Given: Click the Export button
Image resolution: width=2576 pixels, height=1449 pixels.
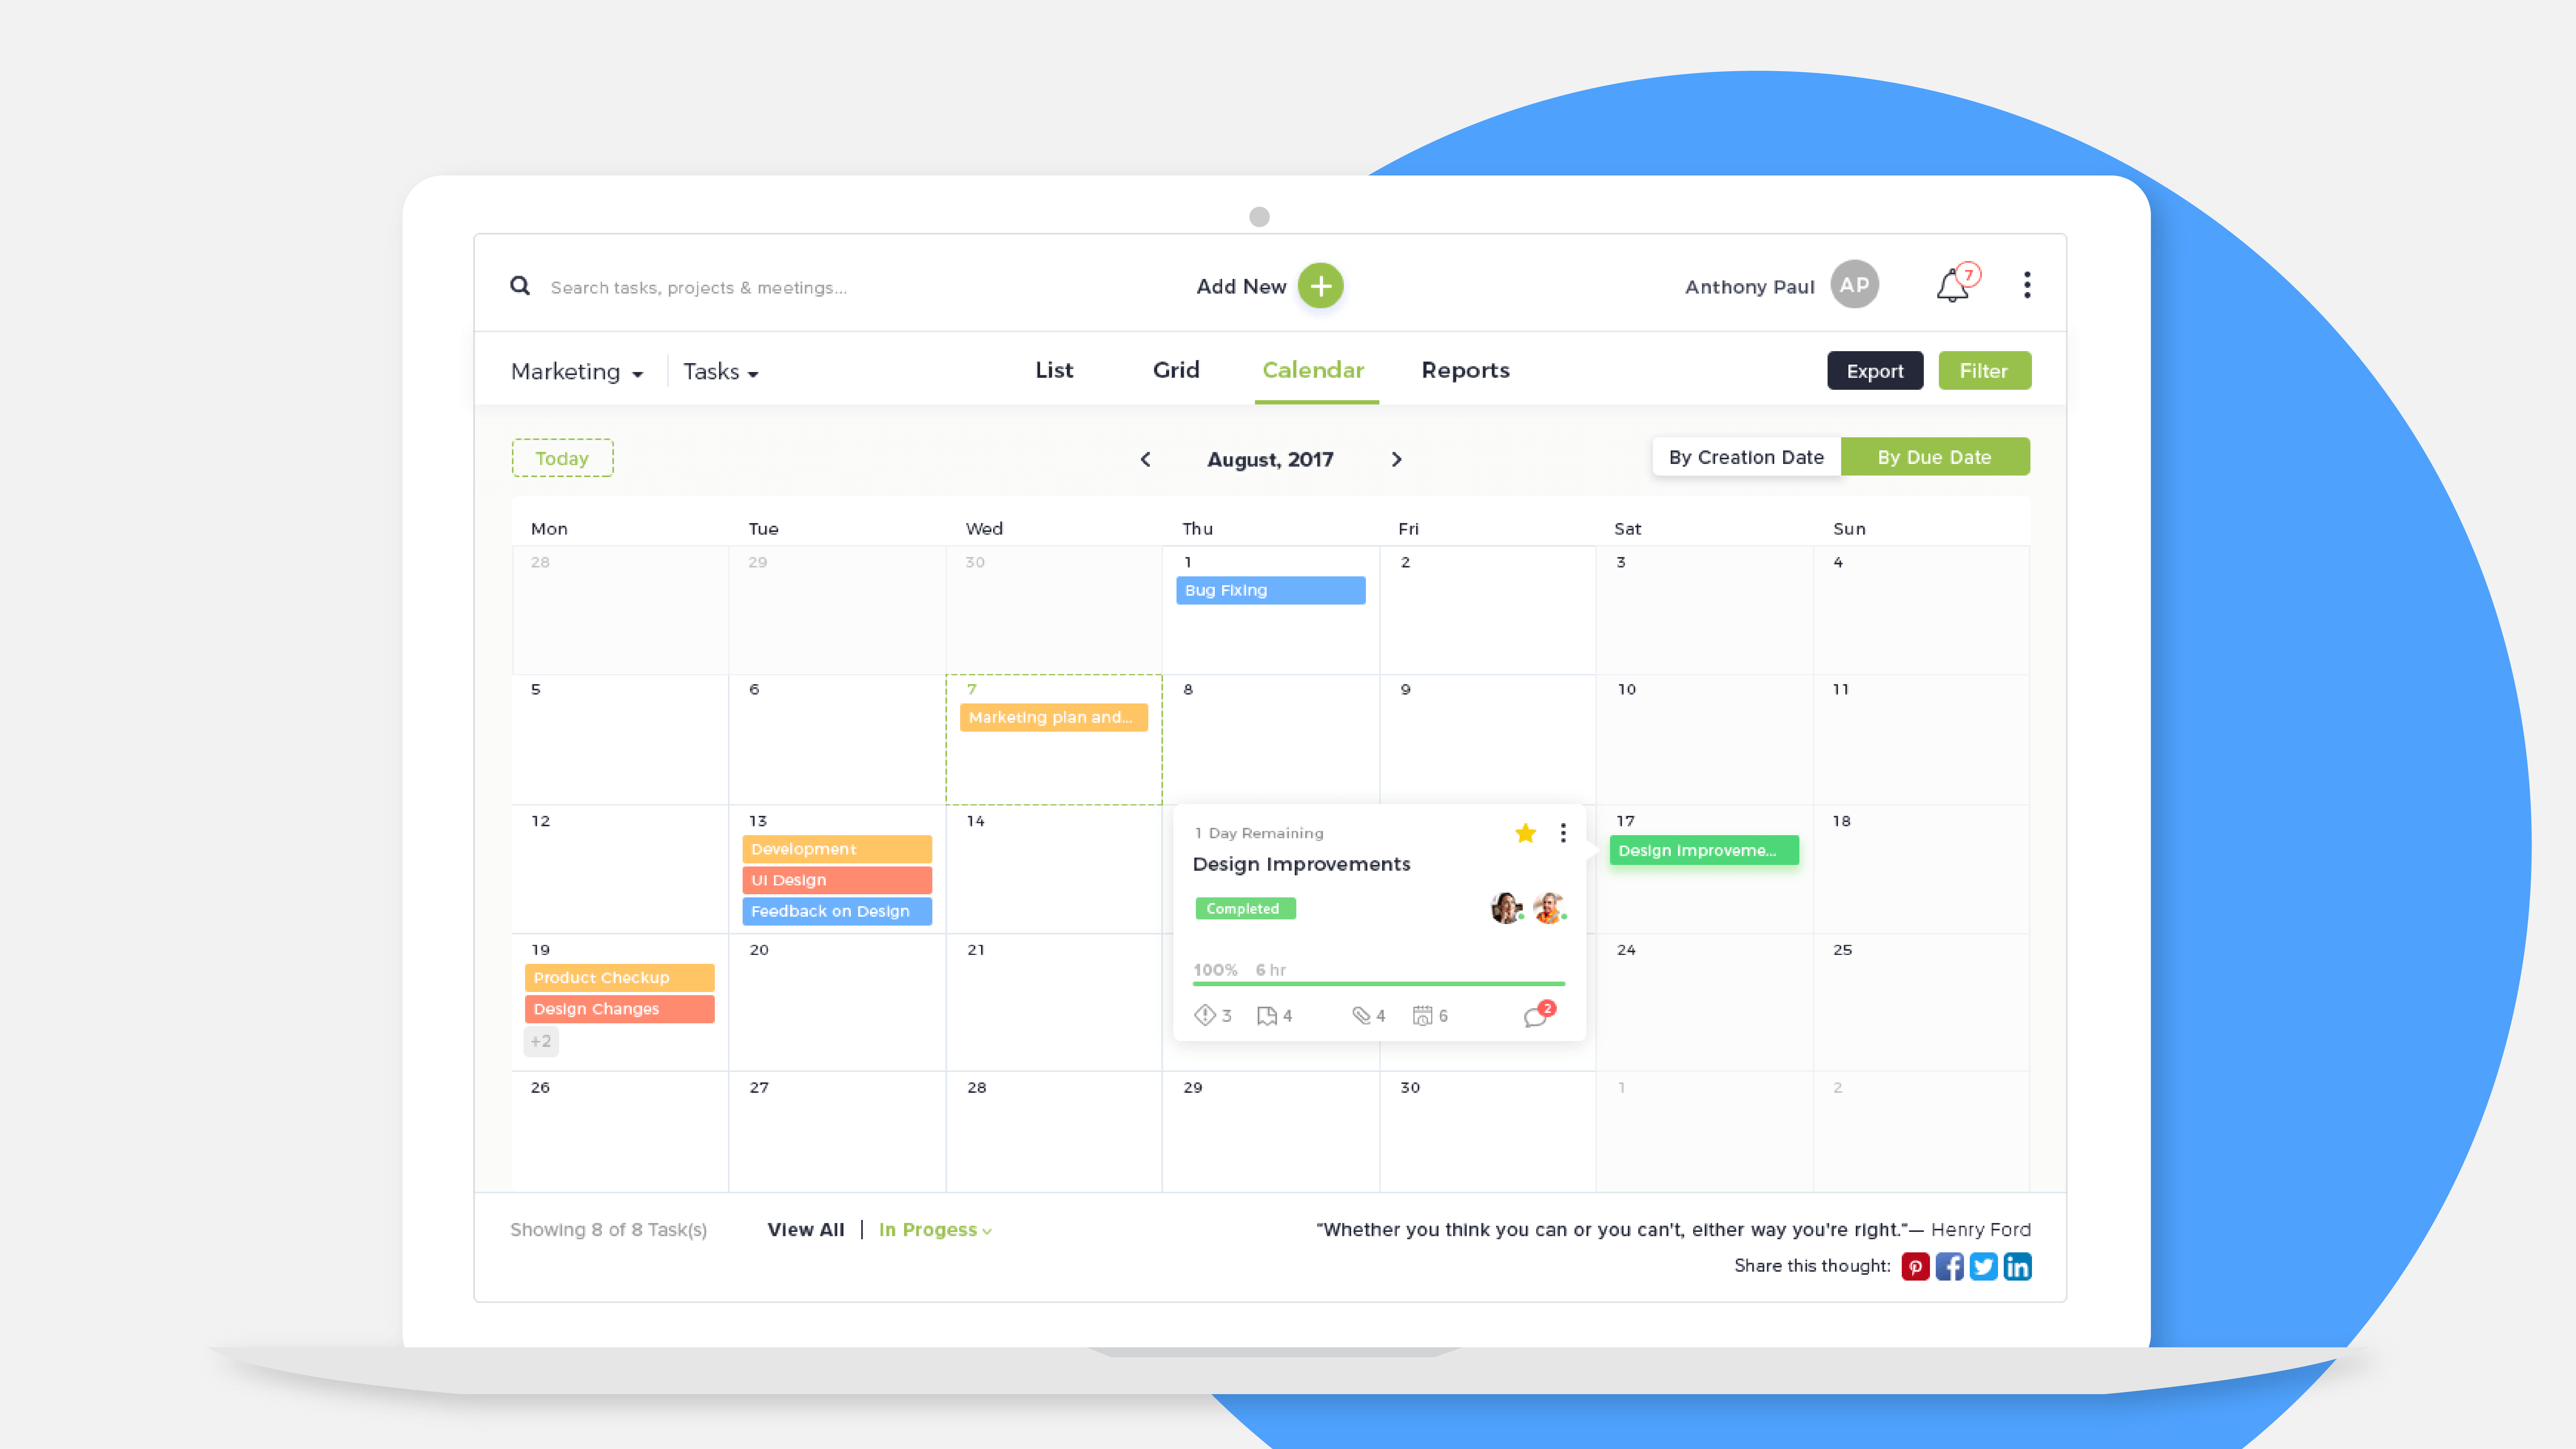Looking at the screenshot, I should pos(1874,370).
